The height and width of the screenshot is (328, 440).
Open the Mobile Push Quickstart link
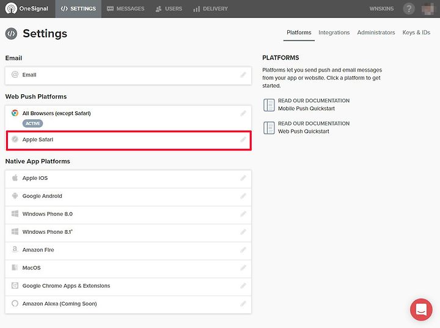[x=306, y=108]
